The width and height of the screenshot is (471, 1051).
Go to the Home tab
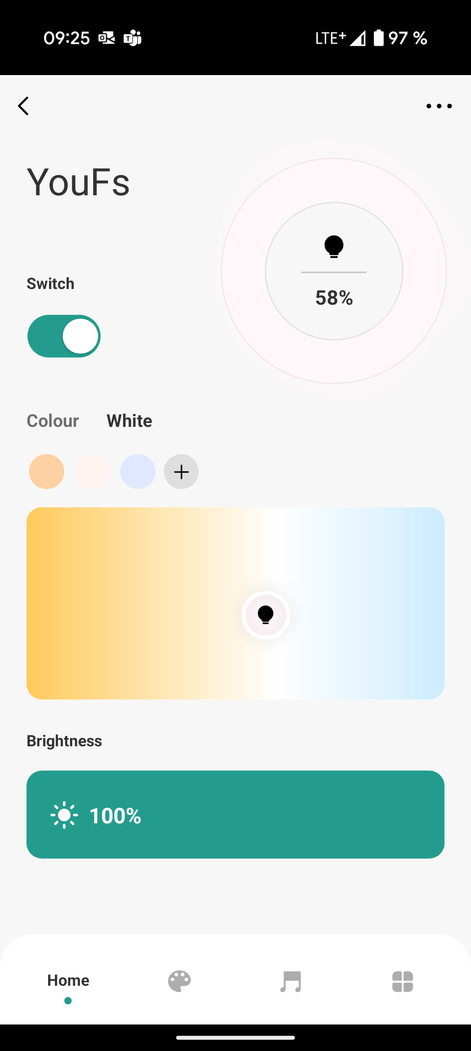coord(68,980)
